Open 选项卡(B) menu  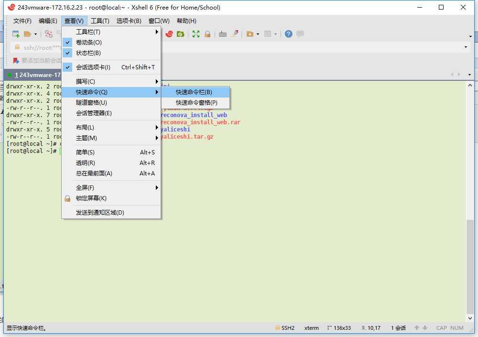pos(129,21)
